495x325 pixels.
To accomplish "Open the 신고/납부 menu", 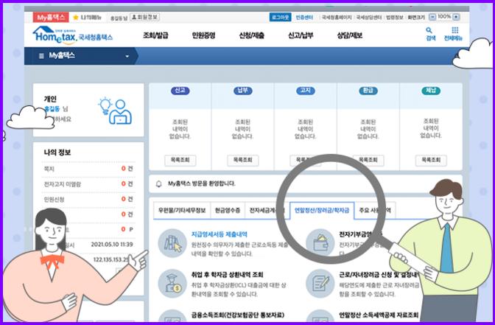I will tap(301, 35).
